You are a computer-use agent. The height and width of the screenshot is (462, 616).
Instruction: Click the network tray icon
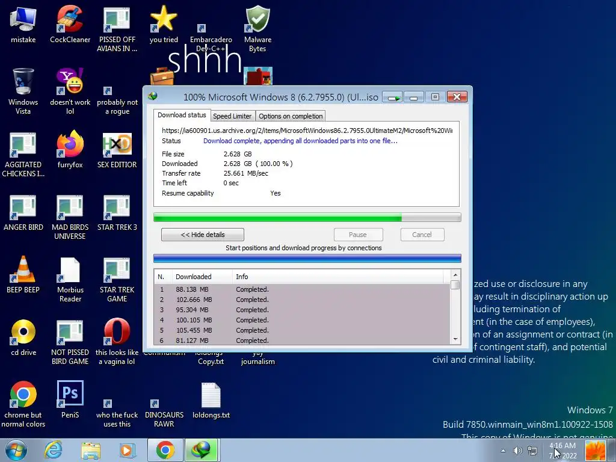(x=532, y=451)
